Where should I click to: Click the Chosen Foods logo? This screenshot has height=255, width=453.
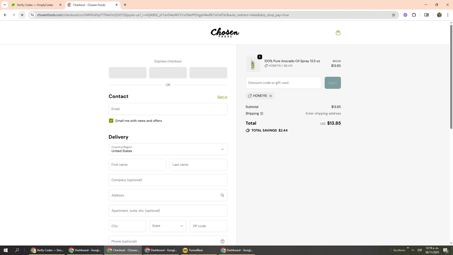pos(225,33)
